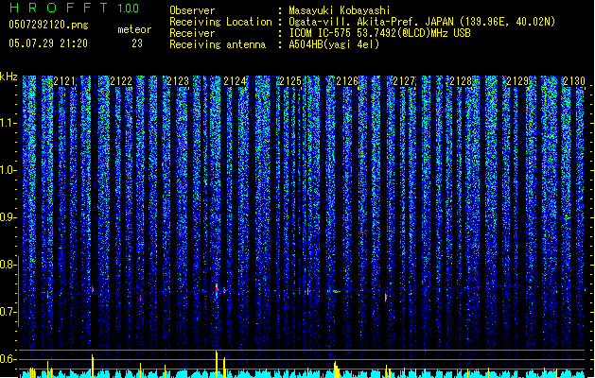This screenshot has height=378, width=595.
Task: Jump to the 2124 time marker
Action: 235,81
